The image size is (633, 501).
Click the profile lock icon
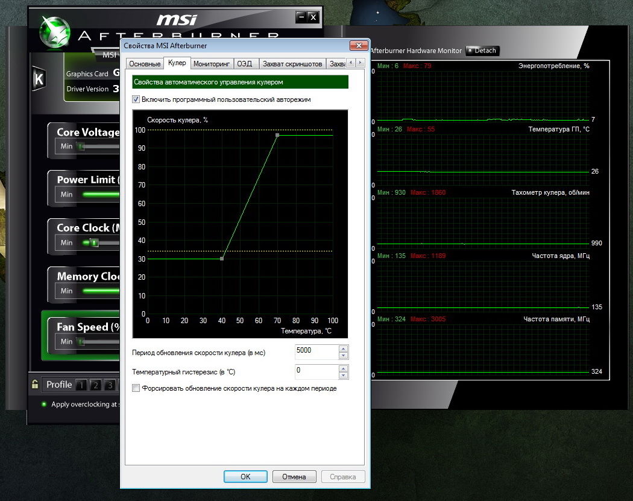point(35,384)
